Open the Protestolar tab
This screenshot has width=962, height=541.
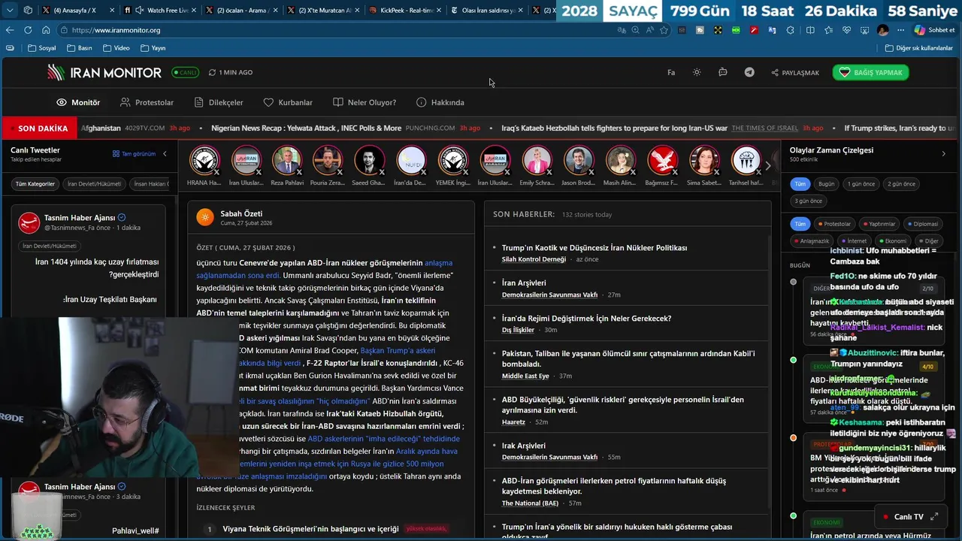click(147, 102)
